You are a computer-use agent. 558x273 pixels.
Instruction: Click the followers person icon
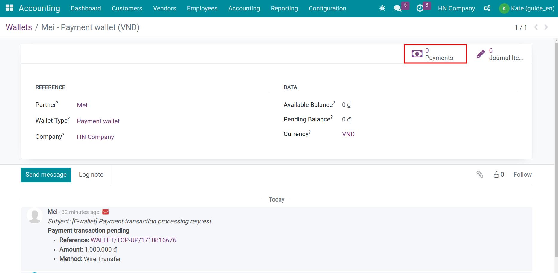(497, 175)
